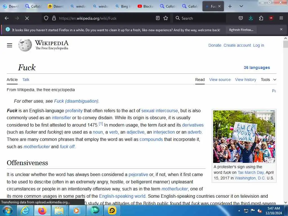Screen dimensions: 288x216
Task: Show hidden system tray icons
Action: 239,211
